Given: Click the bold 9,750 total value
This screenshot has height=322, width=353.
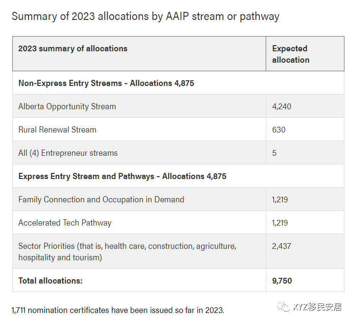Looking at the screenshot, I should coord(282,281).
